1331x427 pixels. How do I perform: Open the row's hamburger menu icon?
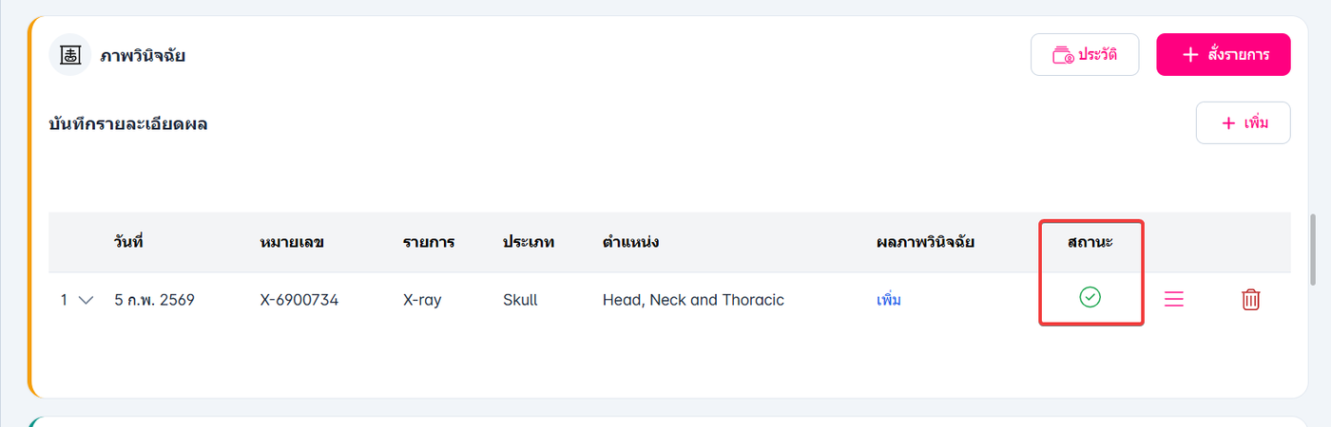coord(1174,300)
